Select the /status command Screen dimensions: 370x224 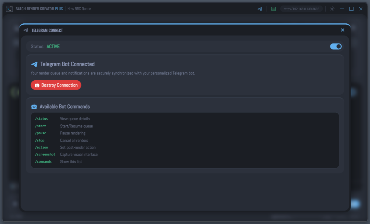tap(41, 119)
